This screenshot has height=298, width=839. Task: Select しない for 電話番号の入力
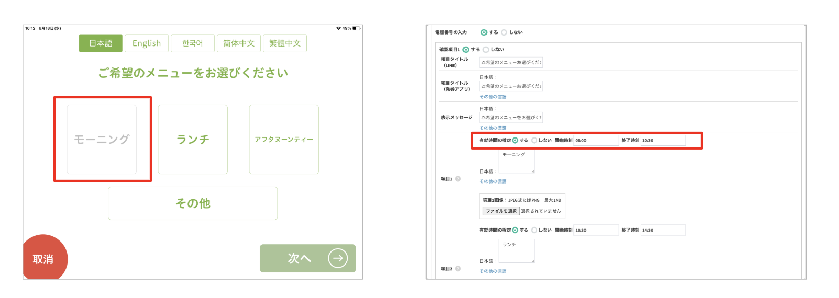point(504,32)
